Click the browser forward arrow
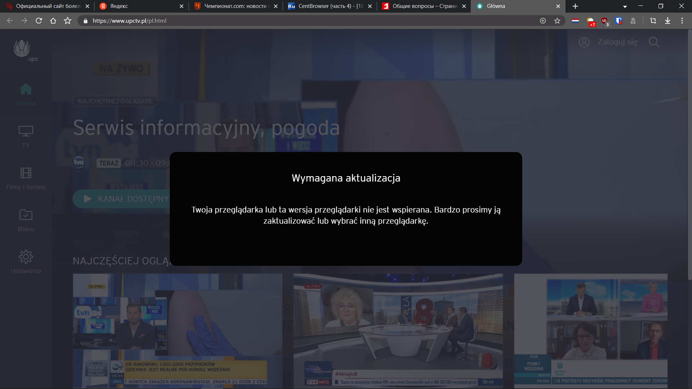Image resolution: width=692 pixels, height=389 pixels. tap(24, 21)
